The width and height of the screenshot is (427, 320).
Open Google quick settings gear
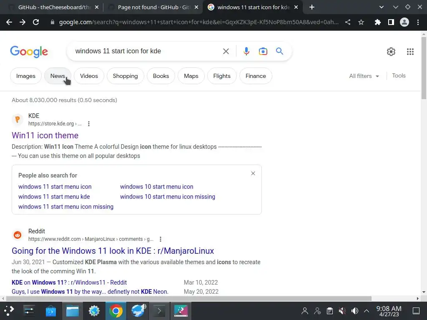(x=391, y=51)
